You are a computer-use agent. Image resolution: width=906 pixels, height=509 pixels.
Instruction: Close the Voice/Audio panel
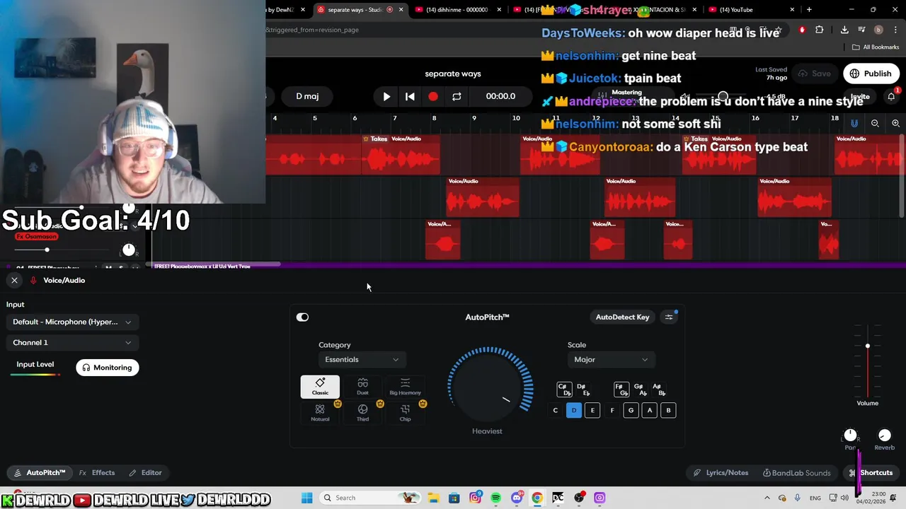pos(14,281)
